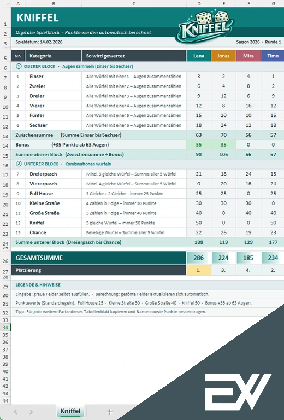284x420 pixels.
Task: Select row 26 header
Action: click(5, 258)
